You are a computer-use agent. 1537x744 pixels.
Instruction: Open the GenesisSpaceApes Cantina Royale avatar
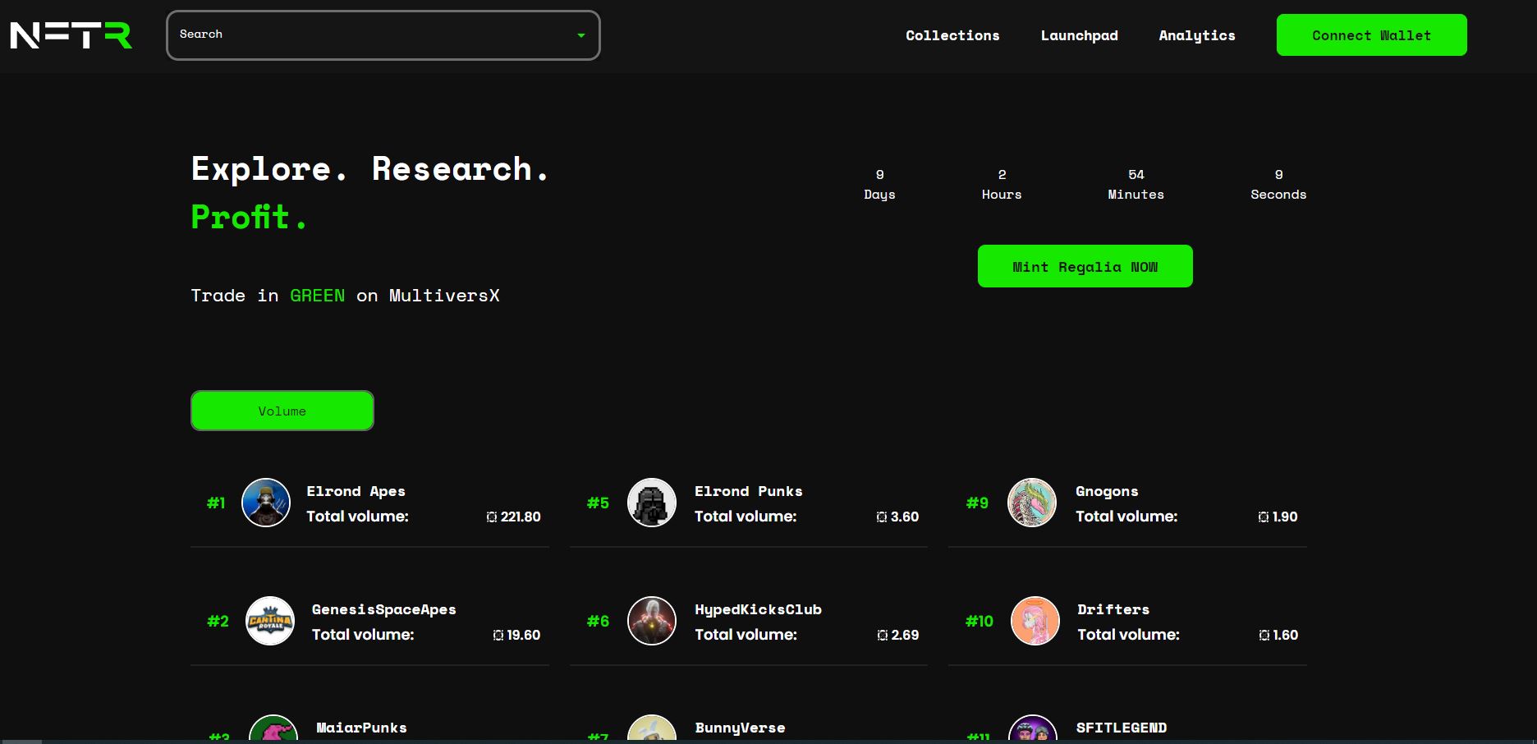(x=270, y=621)
